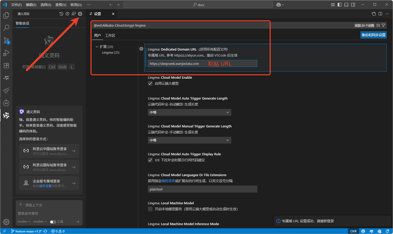Open the settings filter funnel
This screenshot has height=234, width=393.
coord(383,25)
